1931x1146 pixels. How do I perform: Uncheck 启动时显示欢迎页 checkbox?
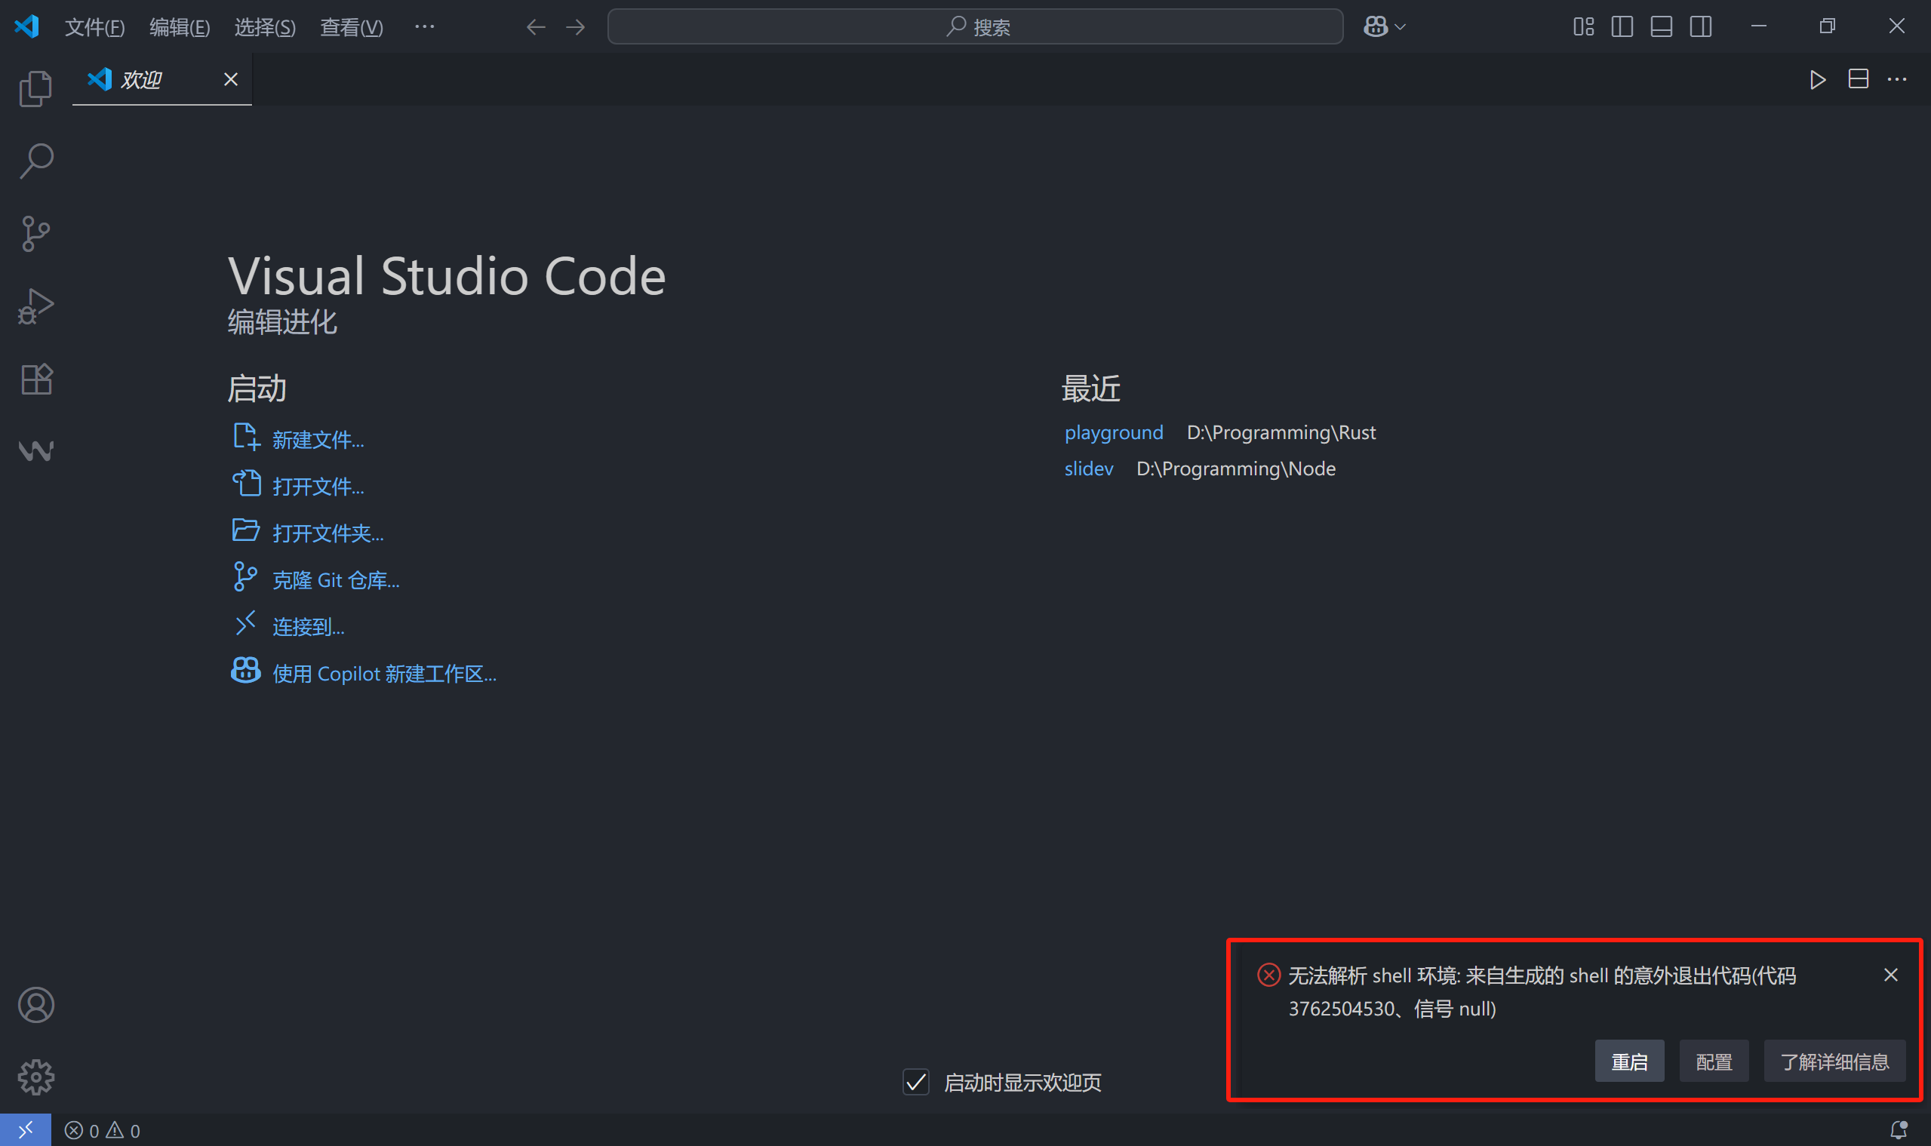[916, 1082]
